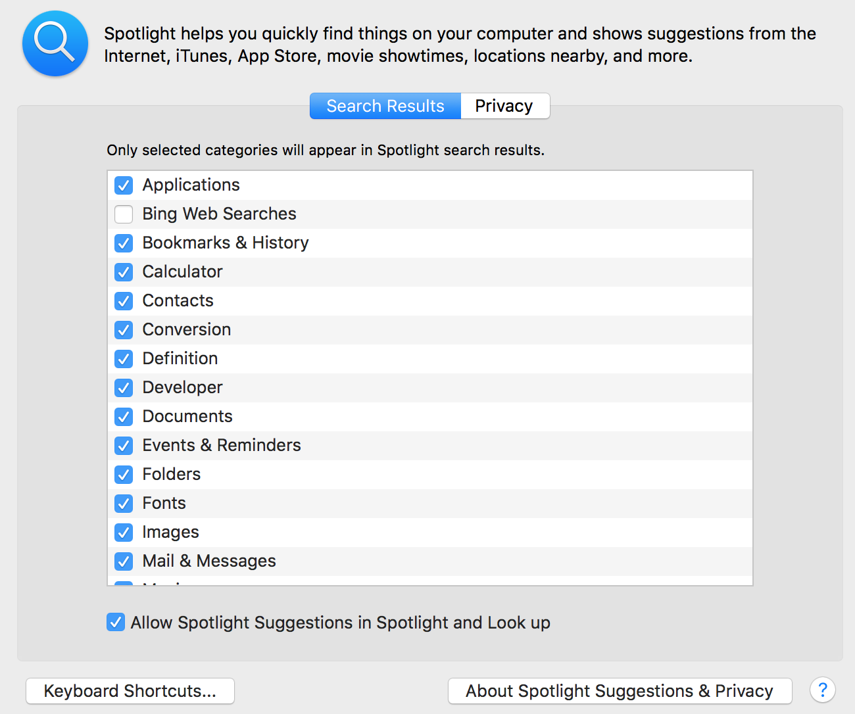
Task: Open Keyboard Shortcuts settings
Action: 130,691
